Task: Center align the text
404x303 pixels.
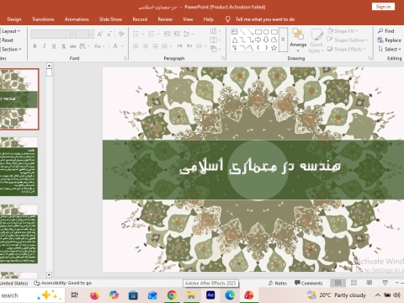Action: [x=146, y=46]
